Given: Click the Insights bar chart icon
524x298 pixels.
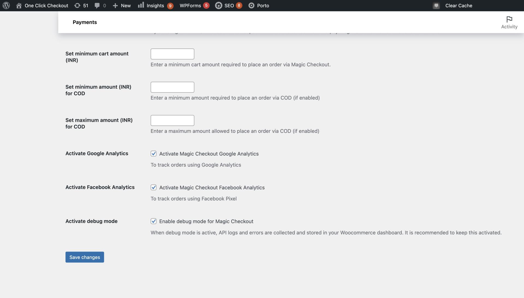Looking at the screenshot, I should click(141, 5).
